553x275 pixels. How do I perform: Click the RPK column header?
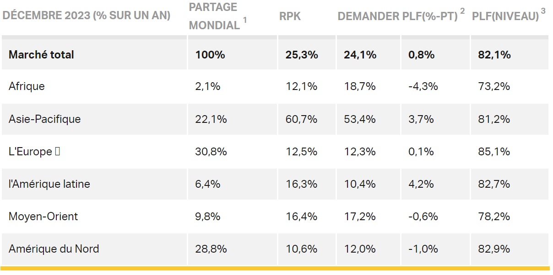290,16
